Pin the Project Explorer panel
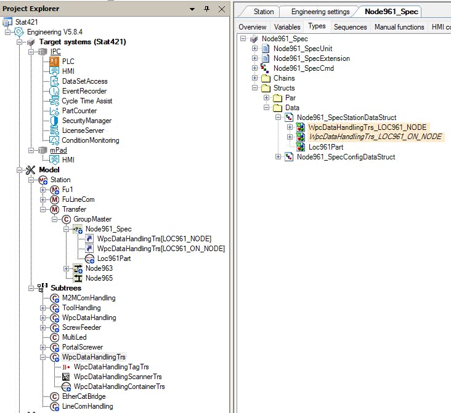The image size is (451, 413). 206,9
